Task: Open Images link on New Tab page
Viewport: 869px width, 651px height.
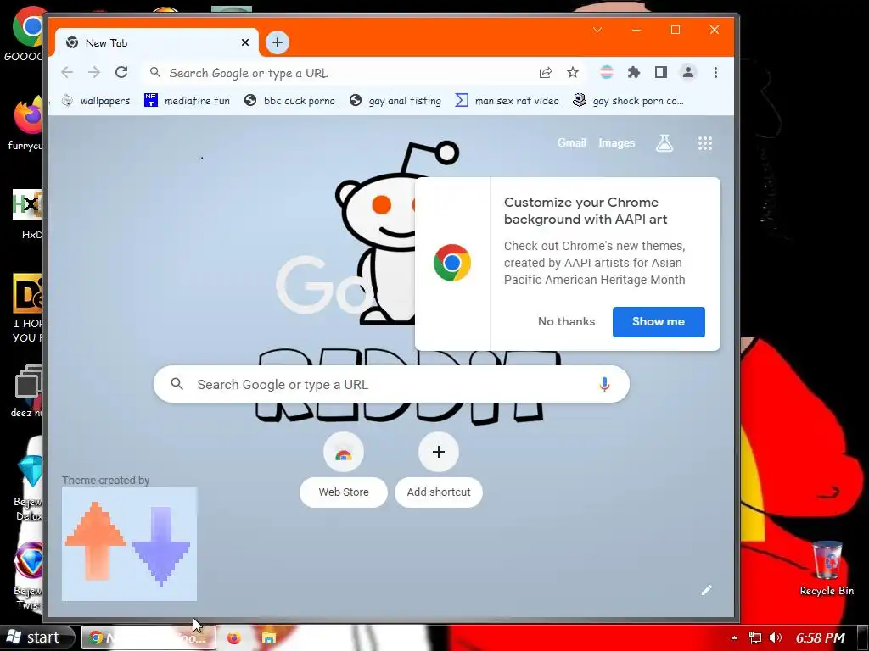Action: pyautogui.click(x=616, y=142)
